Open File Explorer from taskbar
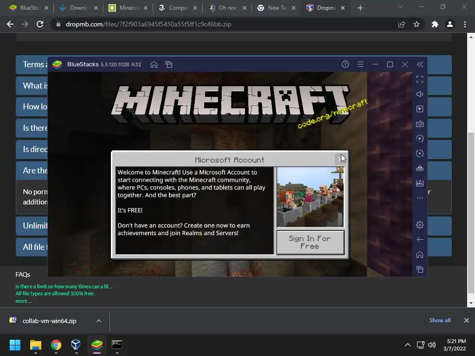This screenshot has height=356, width=475. point(35,345)
